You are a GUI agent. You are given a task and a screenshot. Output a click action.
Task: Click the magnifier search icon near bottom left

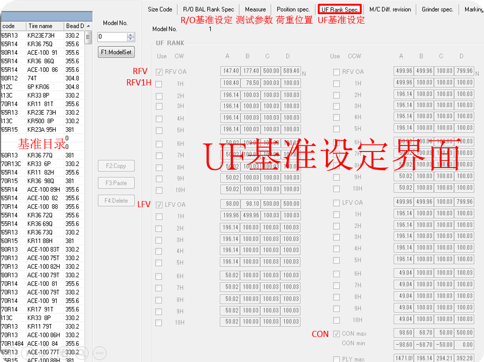(81, 353)
